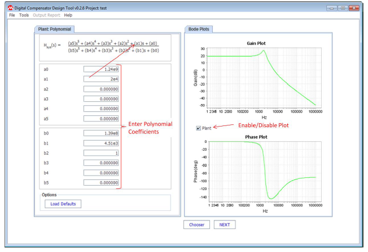Screen dimensions: 368x252
Task: Select the Plant: Polynomial tab
Action: 55,29
